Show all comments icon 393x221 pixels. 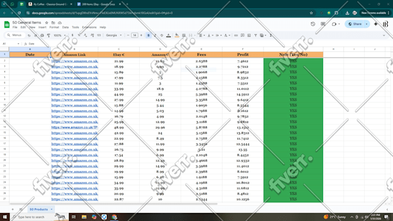click(x=323, y=24)
